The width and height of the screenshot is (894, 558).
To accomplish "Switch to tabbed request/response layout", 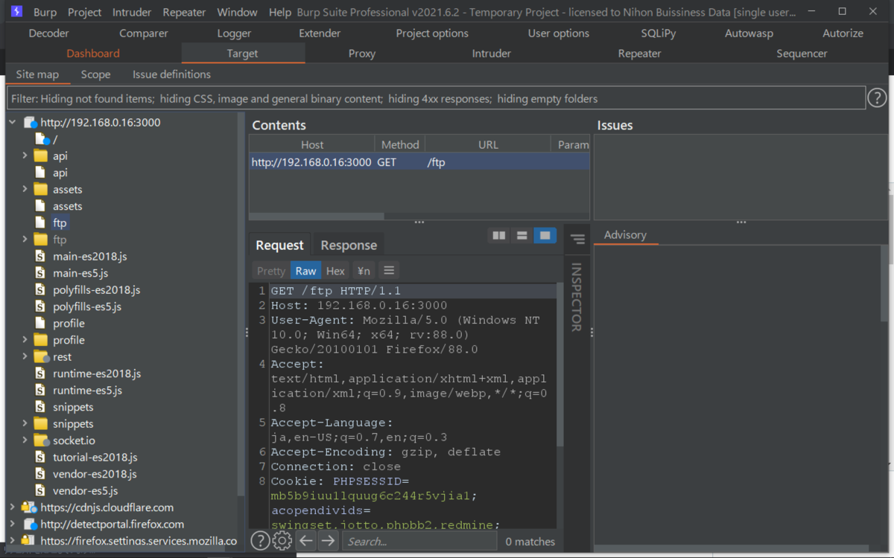I will [545, 236].
